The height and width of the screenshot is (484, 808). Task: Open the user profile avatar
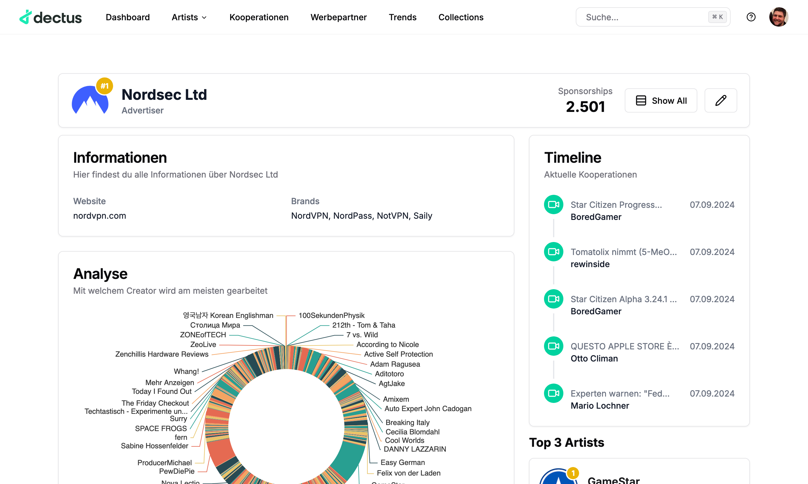pyautogui.click(x=778, y=17)
